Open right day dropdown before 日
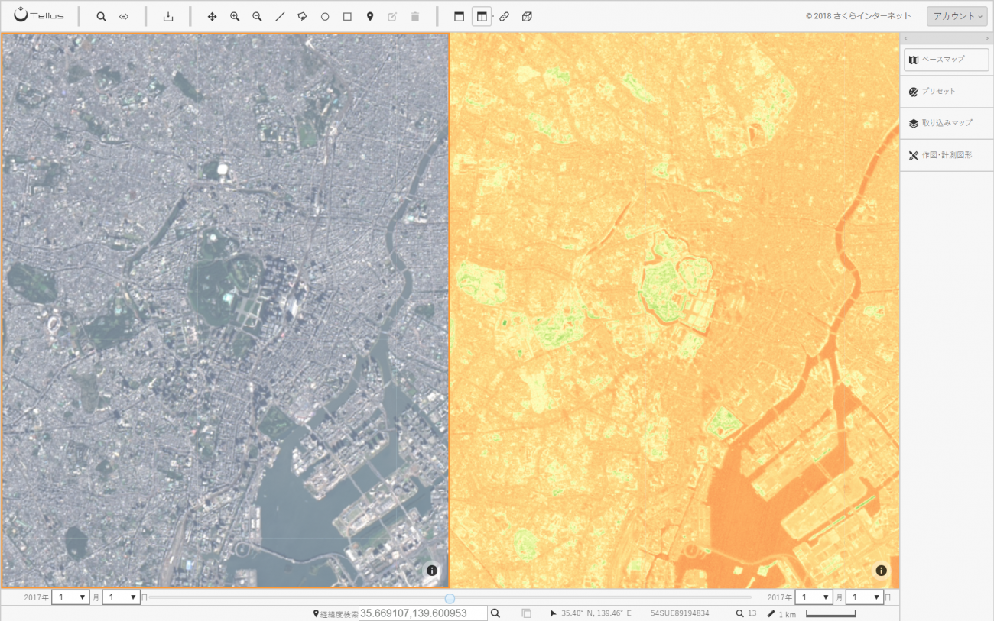 tap(865, 597)
